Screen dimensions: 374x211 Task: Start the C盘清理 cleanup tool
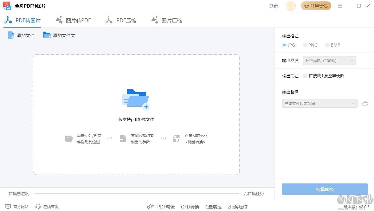coord(213,207)
